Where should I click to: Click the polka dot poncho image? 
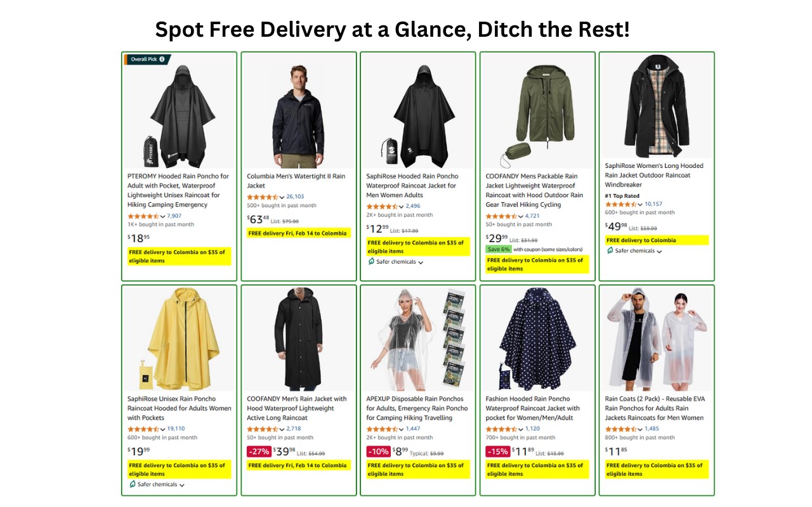click(x=537, y=339)
